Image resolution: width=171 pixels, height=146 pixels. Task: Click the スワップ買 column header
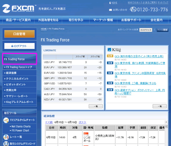[x=80, y=57]
